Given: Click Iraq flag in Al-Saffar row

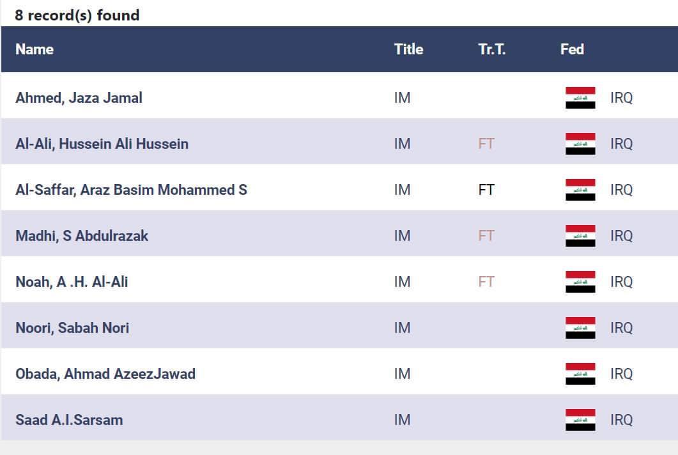Looking at the screenshot, I should coord(580,190).
